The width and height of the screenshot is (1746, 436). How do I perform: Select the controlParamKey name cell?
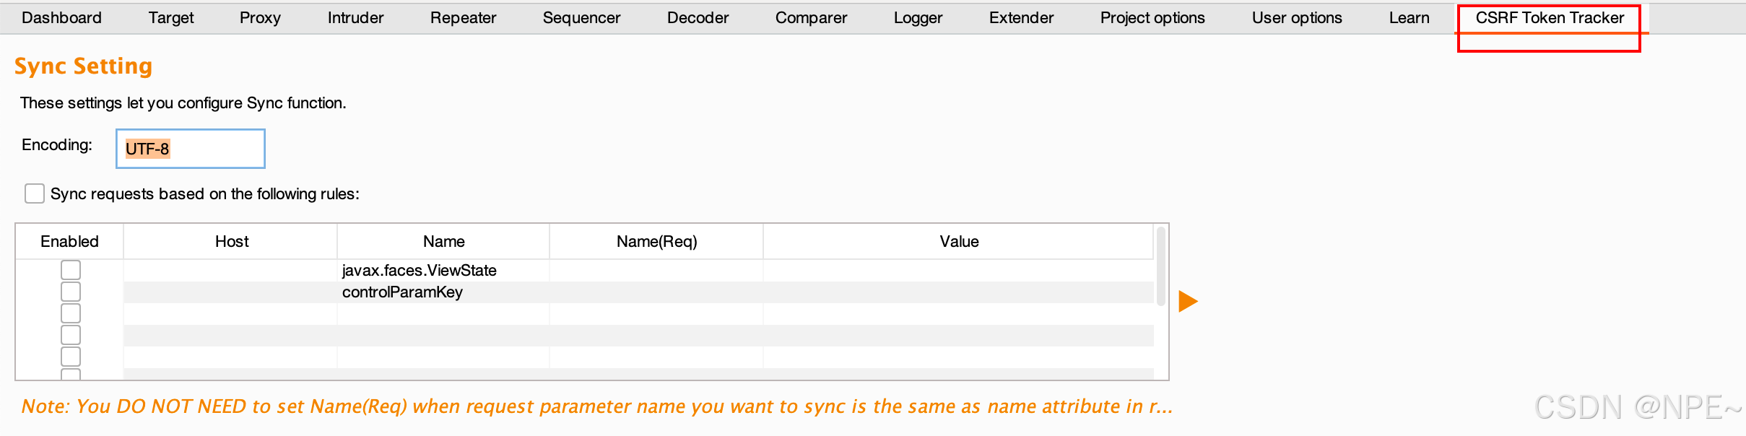point(443,292)
